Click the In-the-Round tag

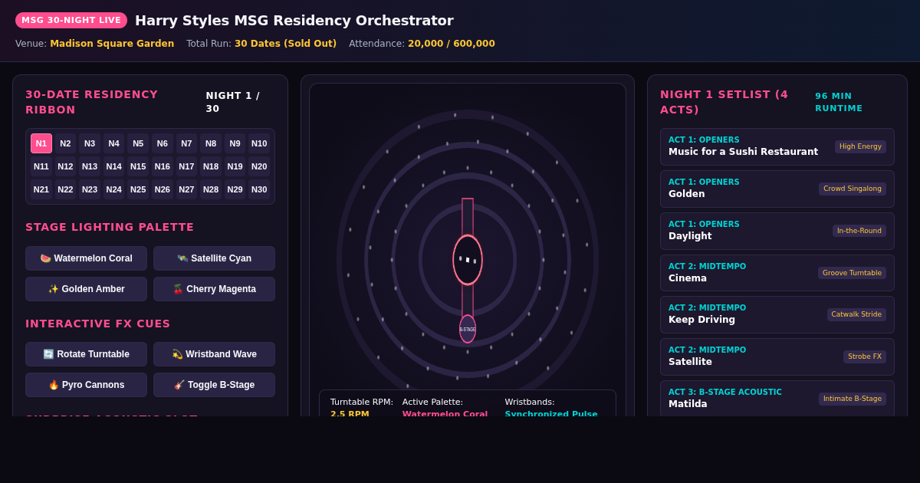(x=859, y=231)
